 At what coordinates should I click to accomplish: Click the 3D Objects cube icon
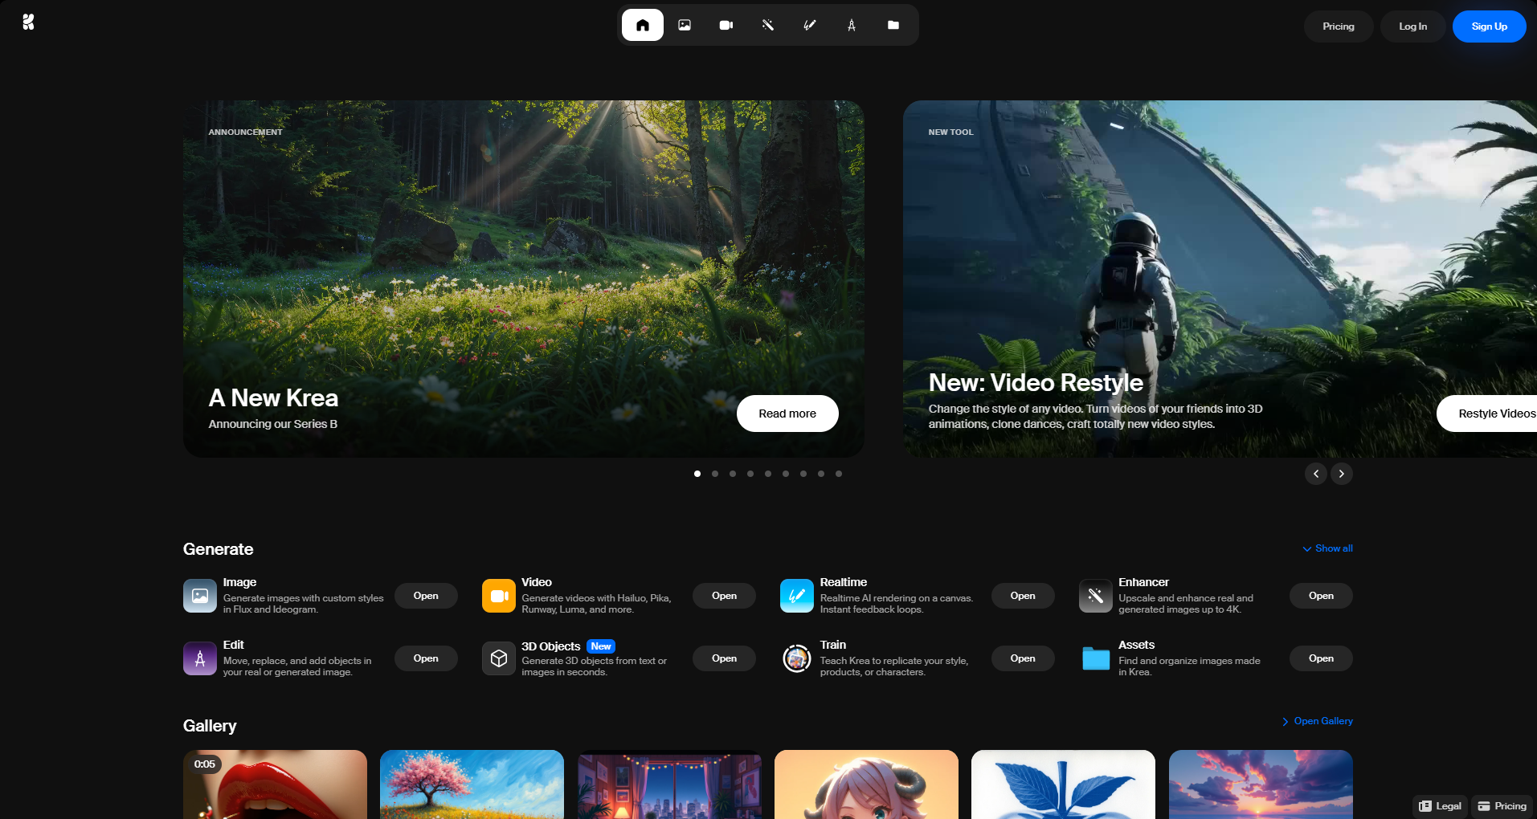tap(499, 658)
